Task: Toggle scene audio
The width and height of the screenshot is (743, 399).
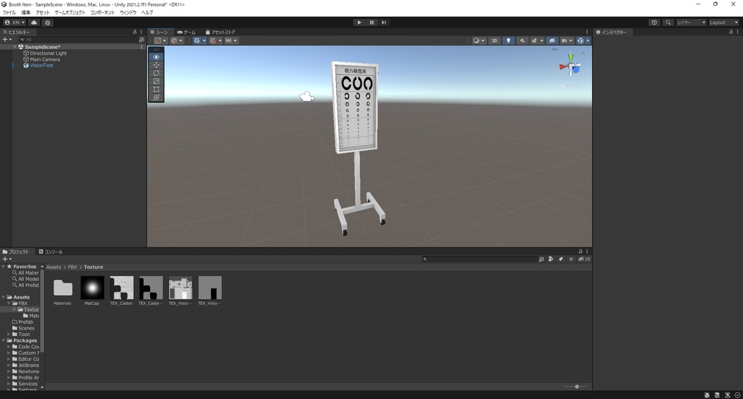Action: 522,41
